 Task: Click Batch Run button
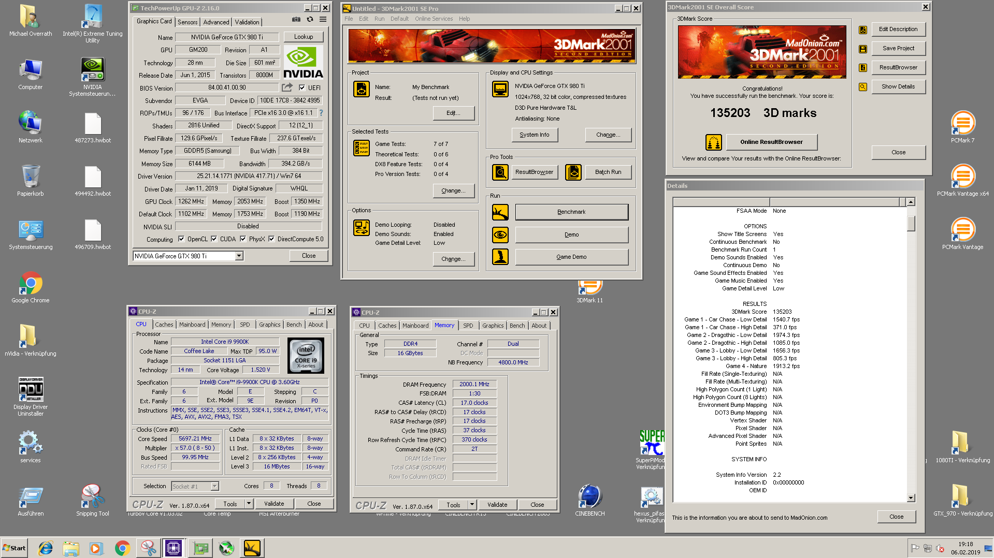(608, 172)
